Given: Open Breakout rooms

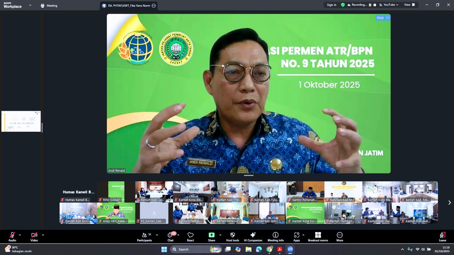Looking at the screenshot, I should pyautogui.click(x=318, y=237).
